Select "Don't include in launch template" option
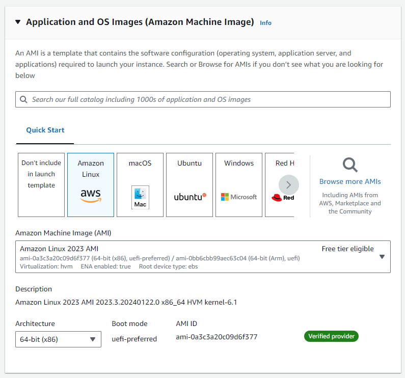Image resolution: width=405 pixels, height=378 pixels. click(41, 174)
